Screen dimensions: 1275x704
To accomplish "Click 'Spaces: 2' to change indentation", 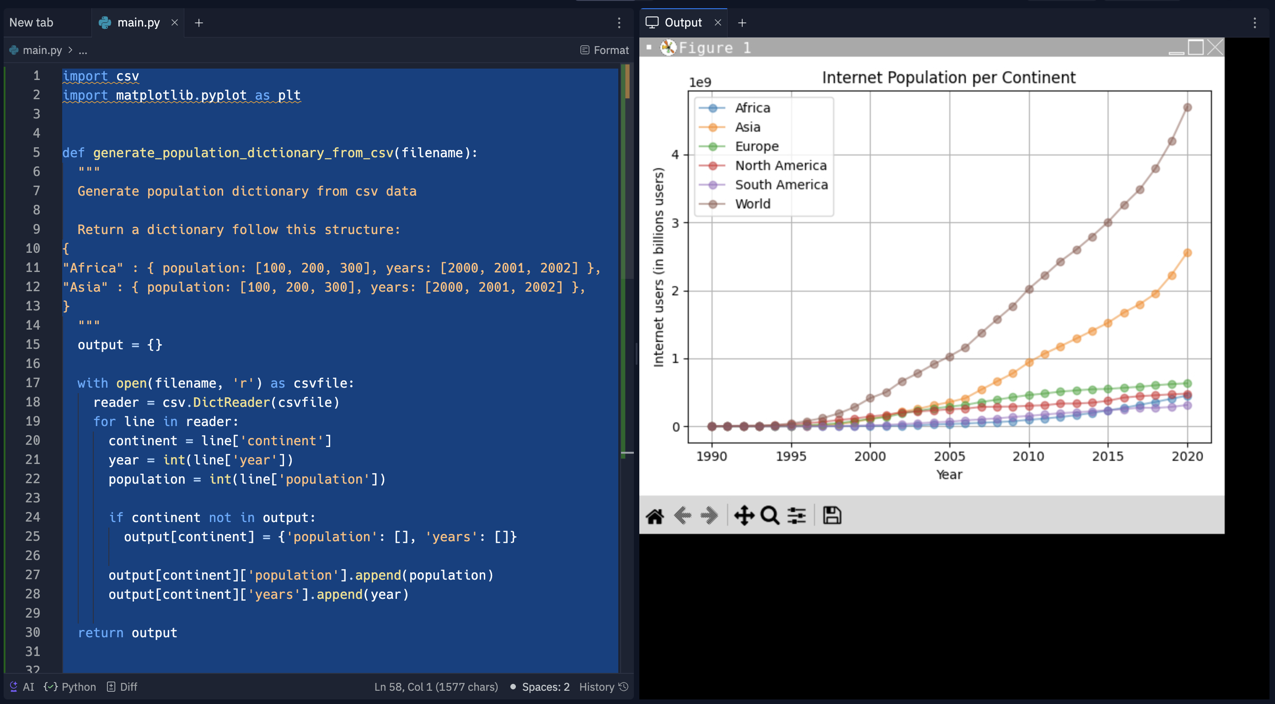I will click(545, 687).
